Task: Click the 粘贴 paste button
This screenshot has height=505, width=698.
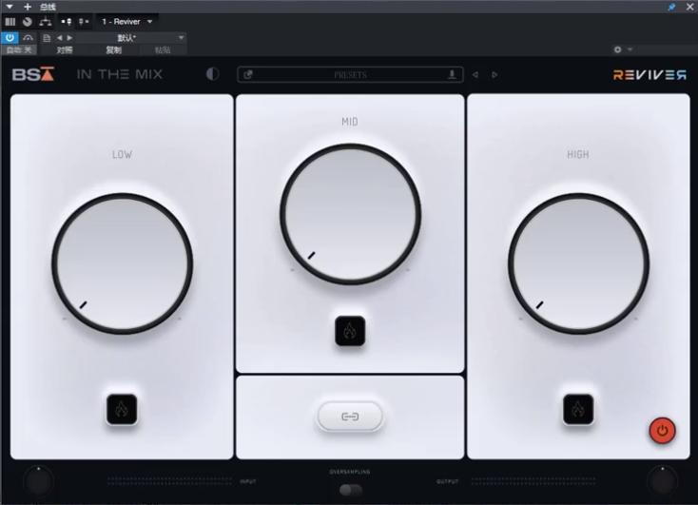Action: click(163, 49)
